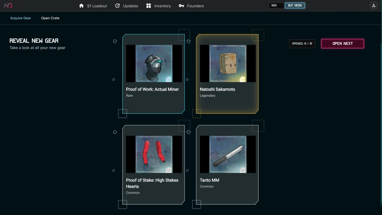Switch to the Acquire Gear tab
Image resolution: width=382 pixels, height=215 pixels.
(x=21, y=18)
